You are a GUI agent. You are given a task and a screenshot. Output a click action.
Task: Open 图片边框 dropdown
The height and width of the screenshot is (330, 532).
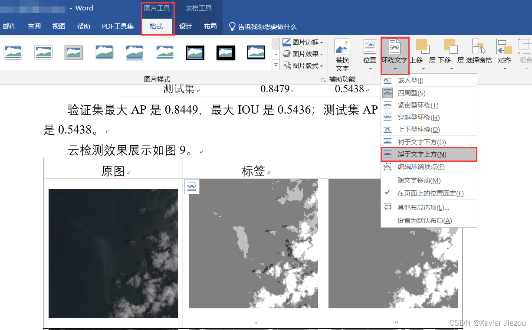pyautogui.click(x=303, y=42)
